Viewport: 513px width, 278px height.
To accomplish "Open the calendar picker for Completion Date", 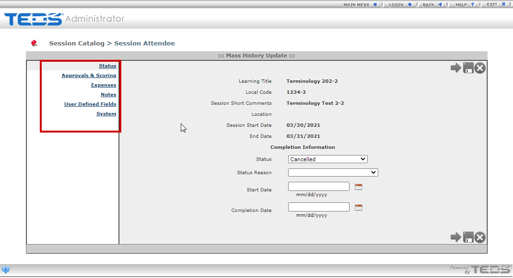I will coord(359,207).
